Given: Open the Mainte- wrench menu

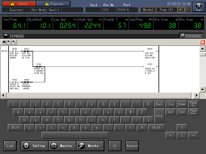Looking at the screenshot, I should (x=90, y=146).
